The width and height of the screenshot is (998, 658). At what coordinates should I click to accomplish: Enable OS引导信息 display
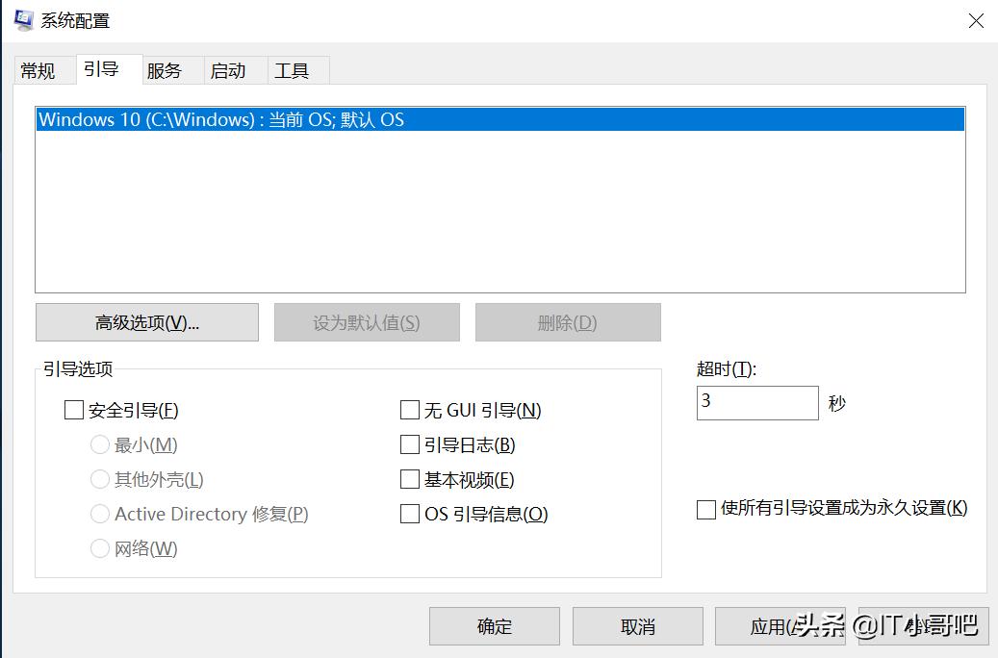click(409, 514)
